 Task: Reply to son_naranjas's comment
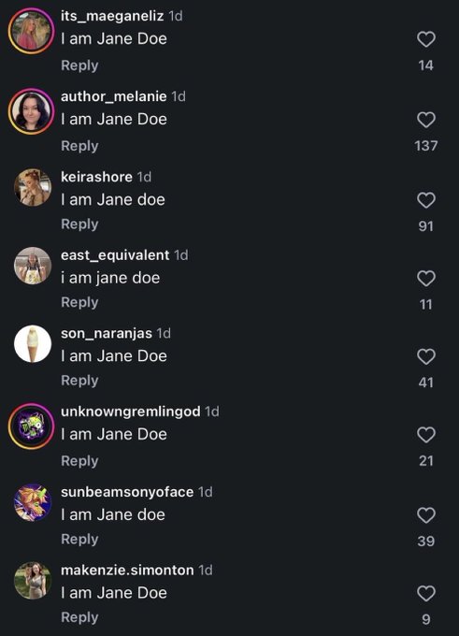(x=79, y=381)
